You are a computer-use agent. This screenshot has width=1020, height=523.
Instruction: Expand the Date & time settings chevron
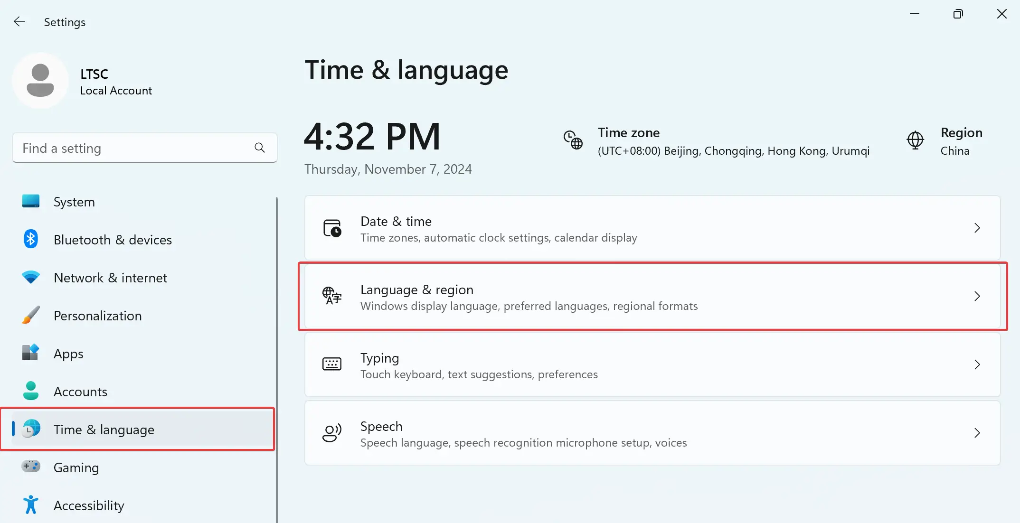(x=977, y=228)
